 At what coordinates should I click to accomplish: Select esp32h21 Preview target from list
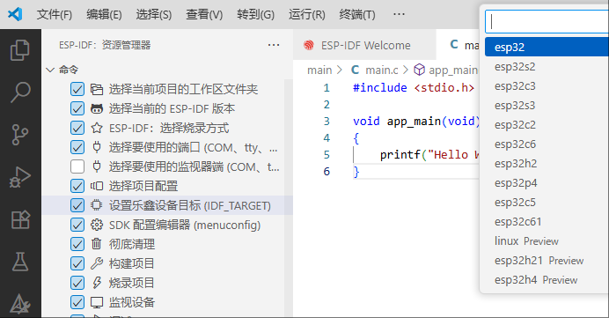(x=547, y=261)
